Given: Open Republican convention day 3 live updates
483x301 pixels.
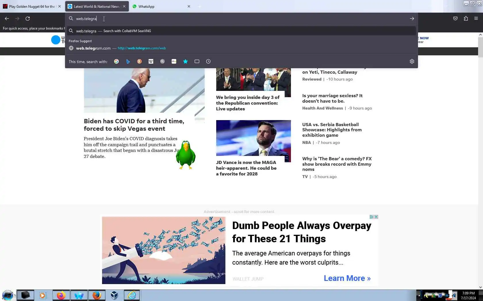Looking at the screenshot, I should 248,103.
